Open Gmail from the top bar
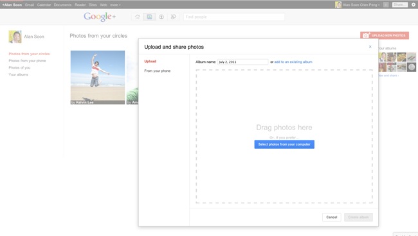The height and width of the screenshot is (236, 418). [30, 4]
